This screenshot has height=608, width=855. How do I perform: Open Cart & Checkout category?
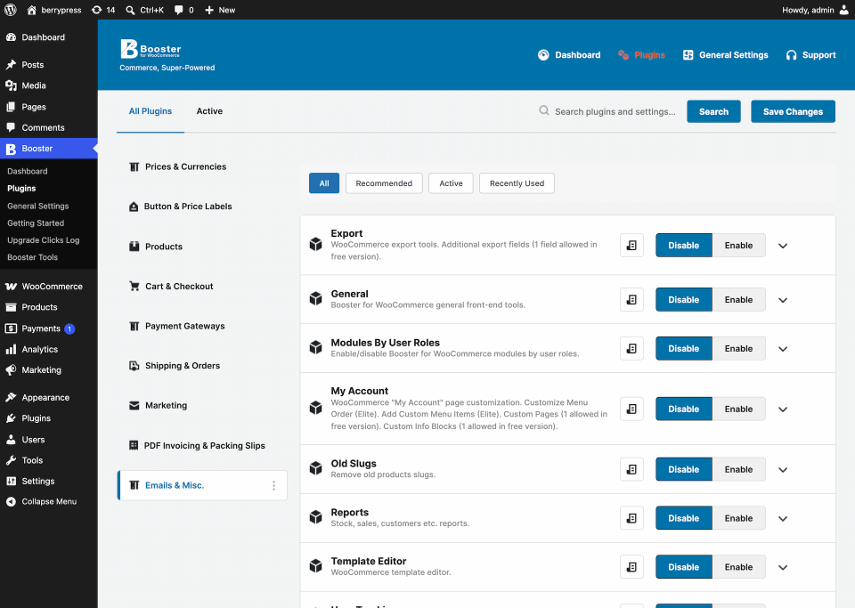[171, 286]
